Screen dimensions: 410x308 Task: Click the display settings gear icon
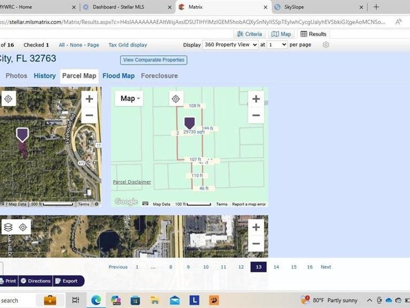(326, 45)
